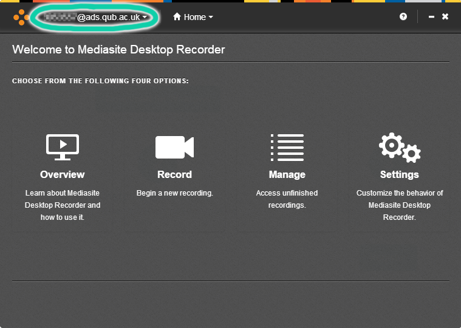Select the Manage heading text
The width and height of the screenshot is (461, 328).
(287, 174)
